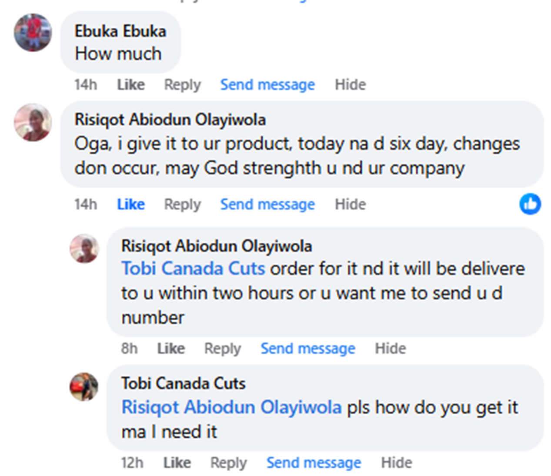Click Risiqot's small avatar on reply
This screenshot has height=476, width=551.
pos(84,248)
